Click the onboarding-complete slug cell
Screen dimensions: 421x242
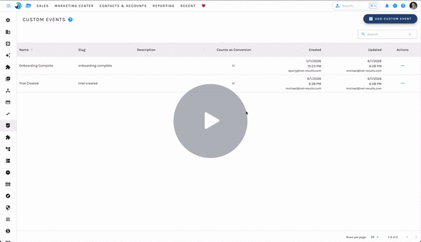[x=95, y=66]
